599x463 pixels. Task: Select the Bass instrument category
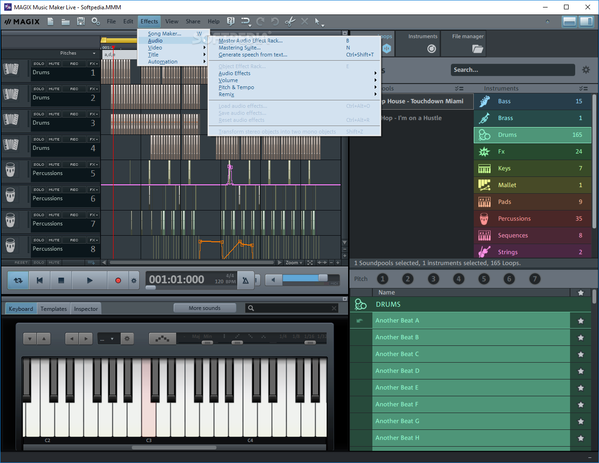coord(533,101)
